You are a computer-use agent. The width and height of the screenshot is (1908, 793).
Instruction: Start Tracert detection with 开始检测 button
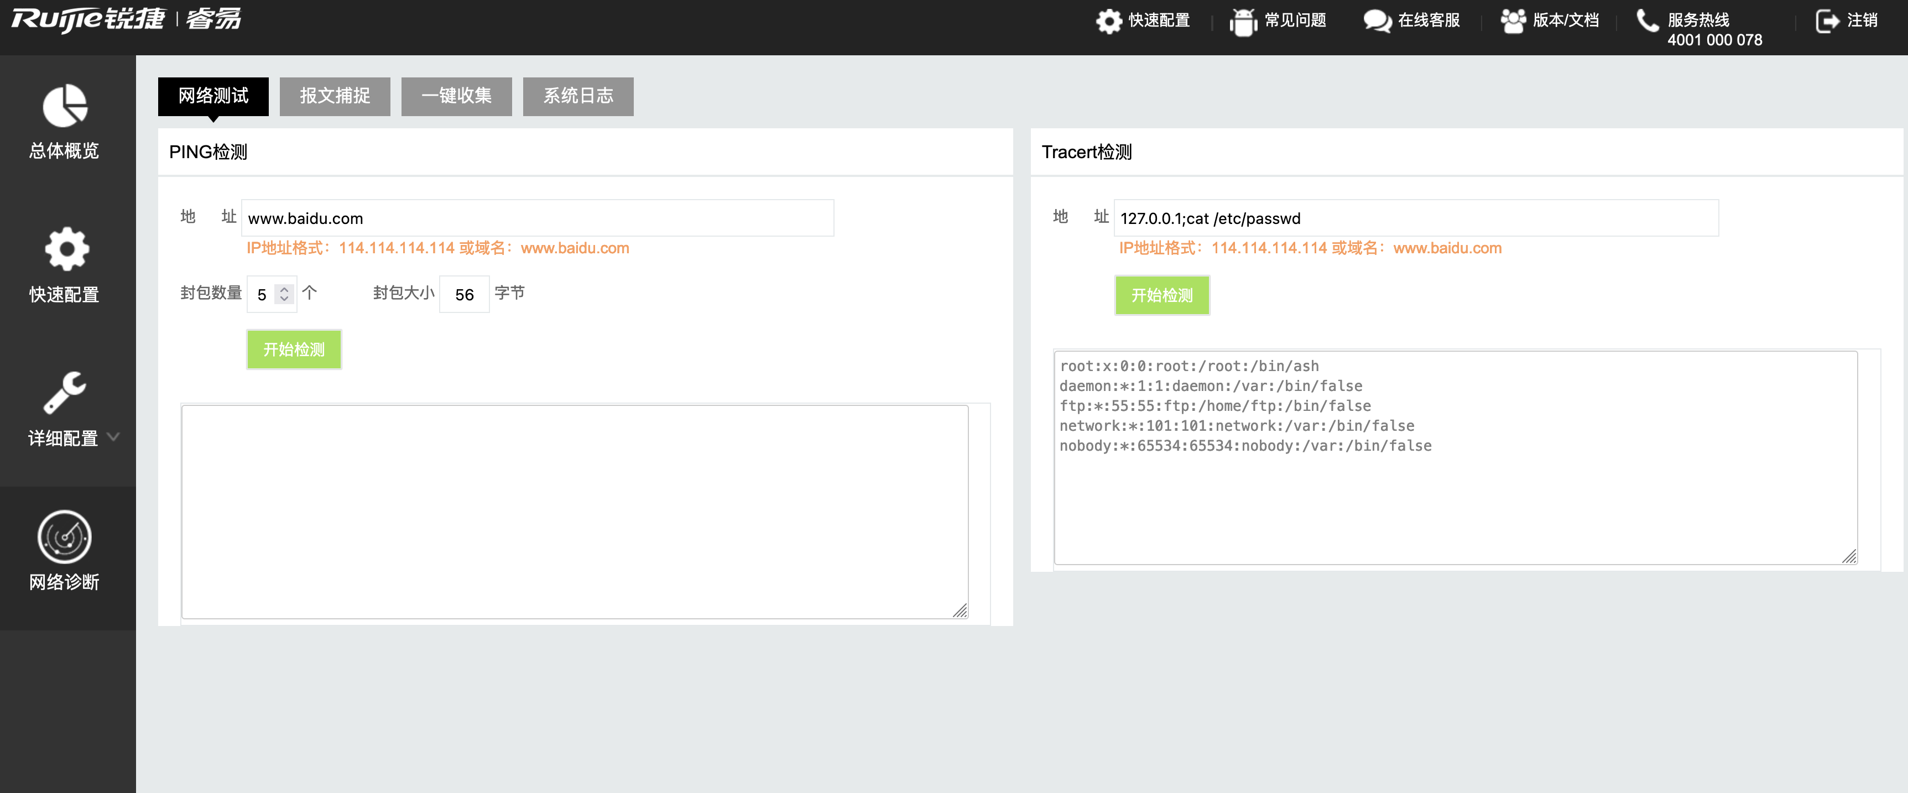tap(1162, 295)
